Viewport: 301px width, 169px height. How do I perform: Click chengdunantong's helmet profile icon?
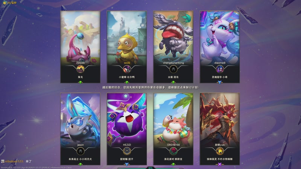173,69
